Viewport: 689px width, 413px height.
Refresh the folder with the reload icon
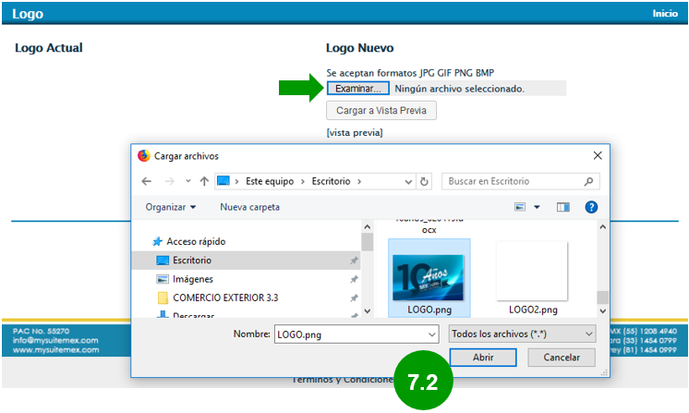424,181
